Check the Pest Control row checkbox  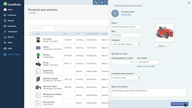pos(31,103)
